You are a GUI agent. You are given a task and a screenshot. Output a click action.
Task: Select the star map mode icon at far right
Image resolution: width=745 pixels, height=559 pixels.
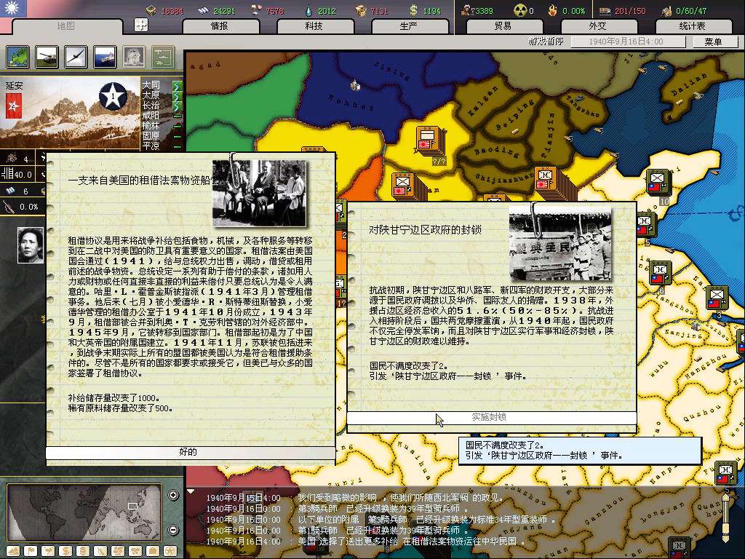click(170, 551)
